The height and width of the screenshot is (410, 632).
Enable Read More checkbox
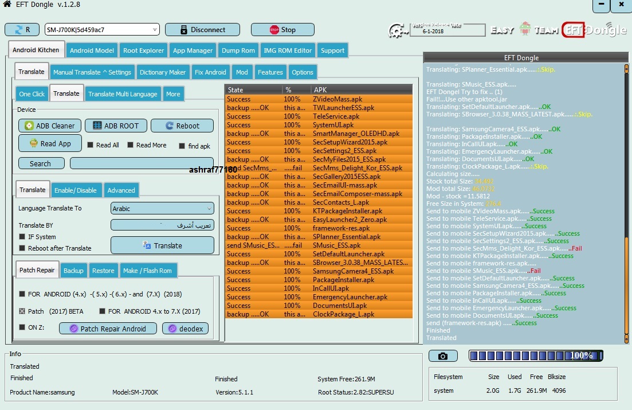(x=130, y=145)
